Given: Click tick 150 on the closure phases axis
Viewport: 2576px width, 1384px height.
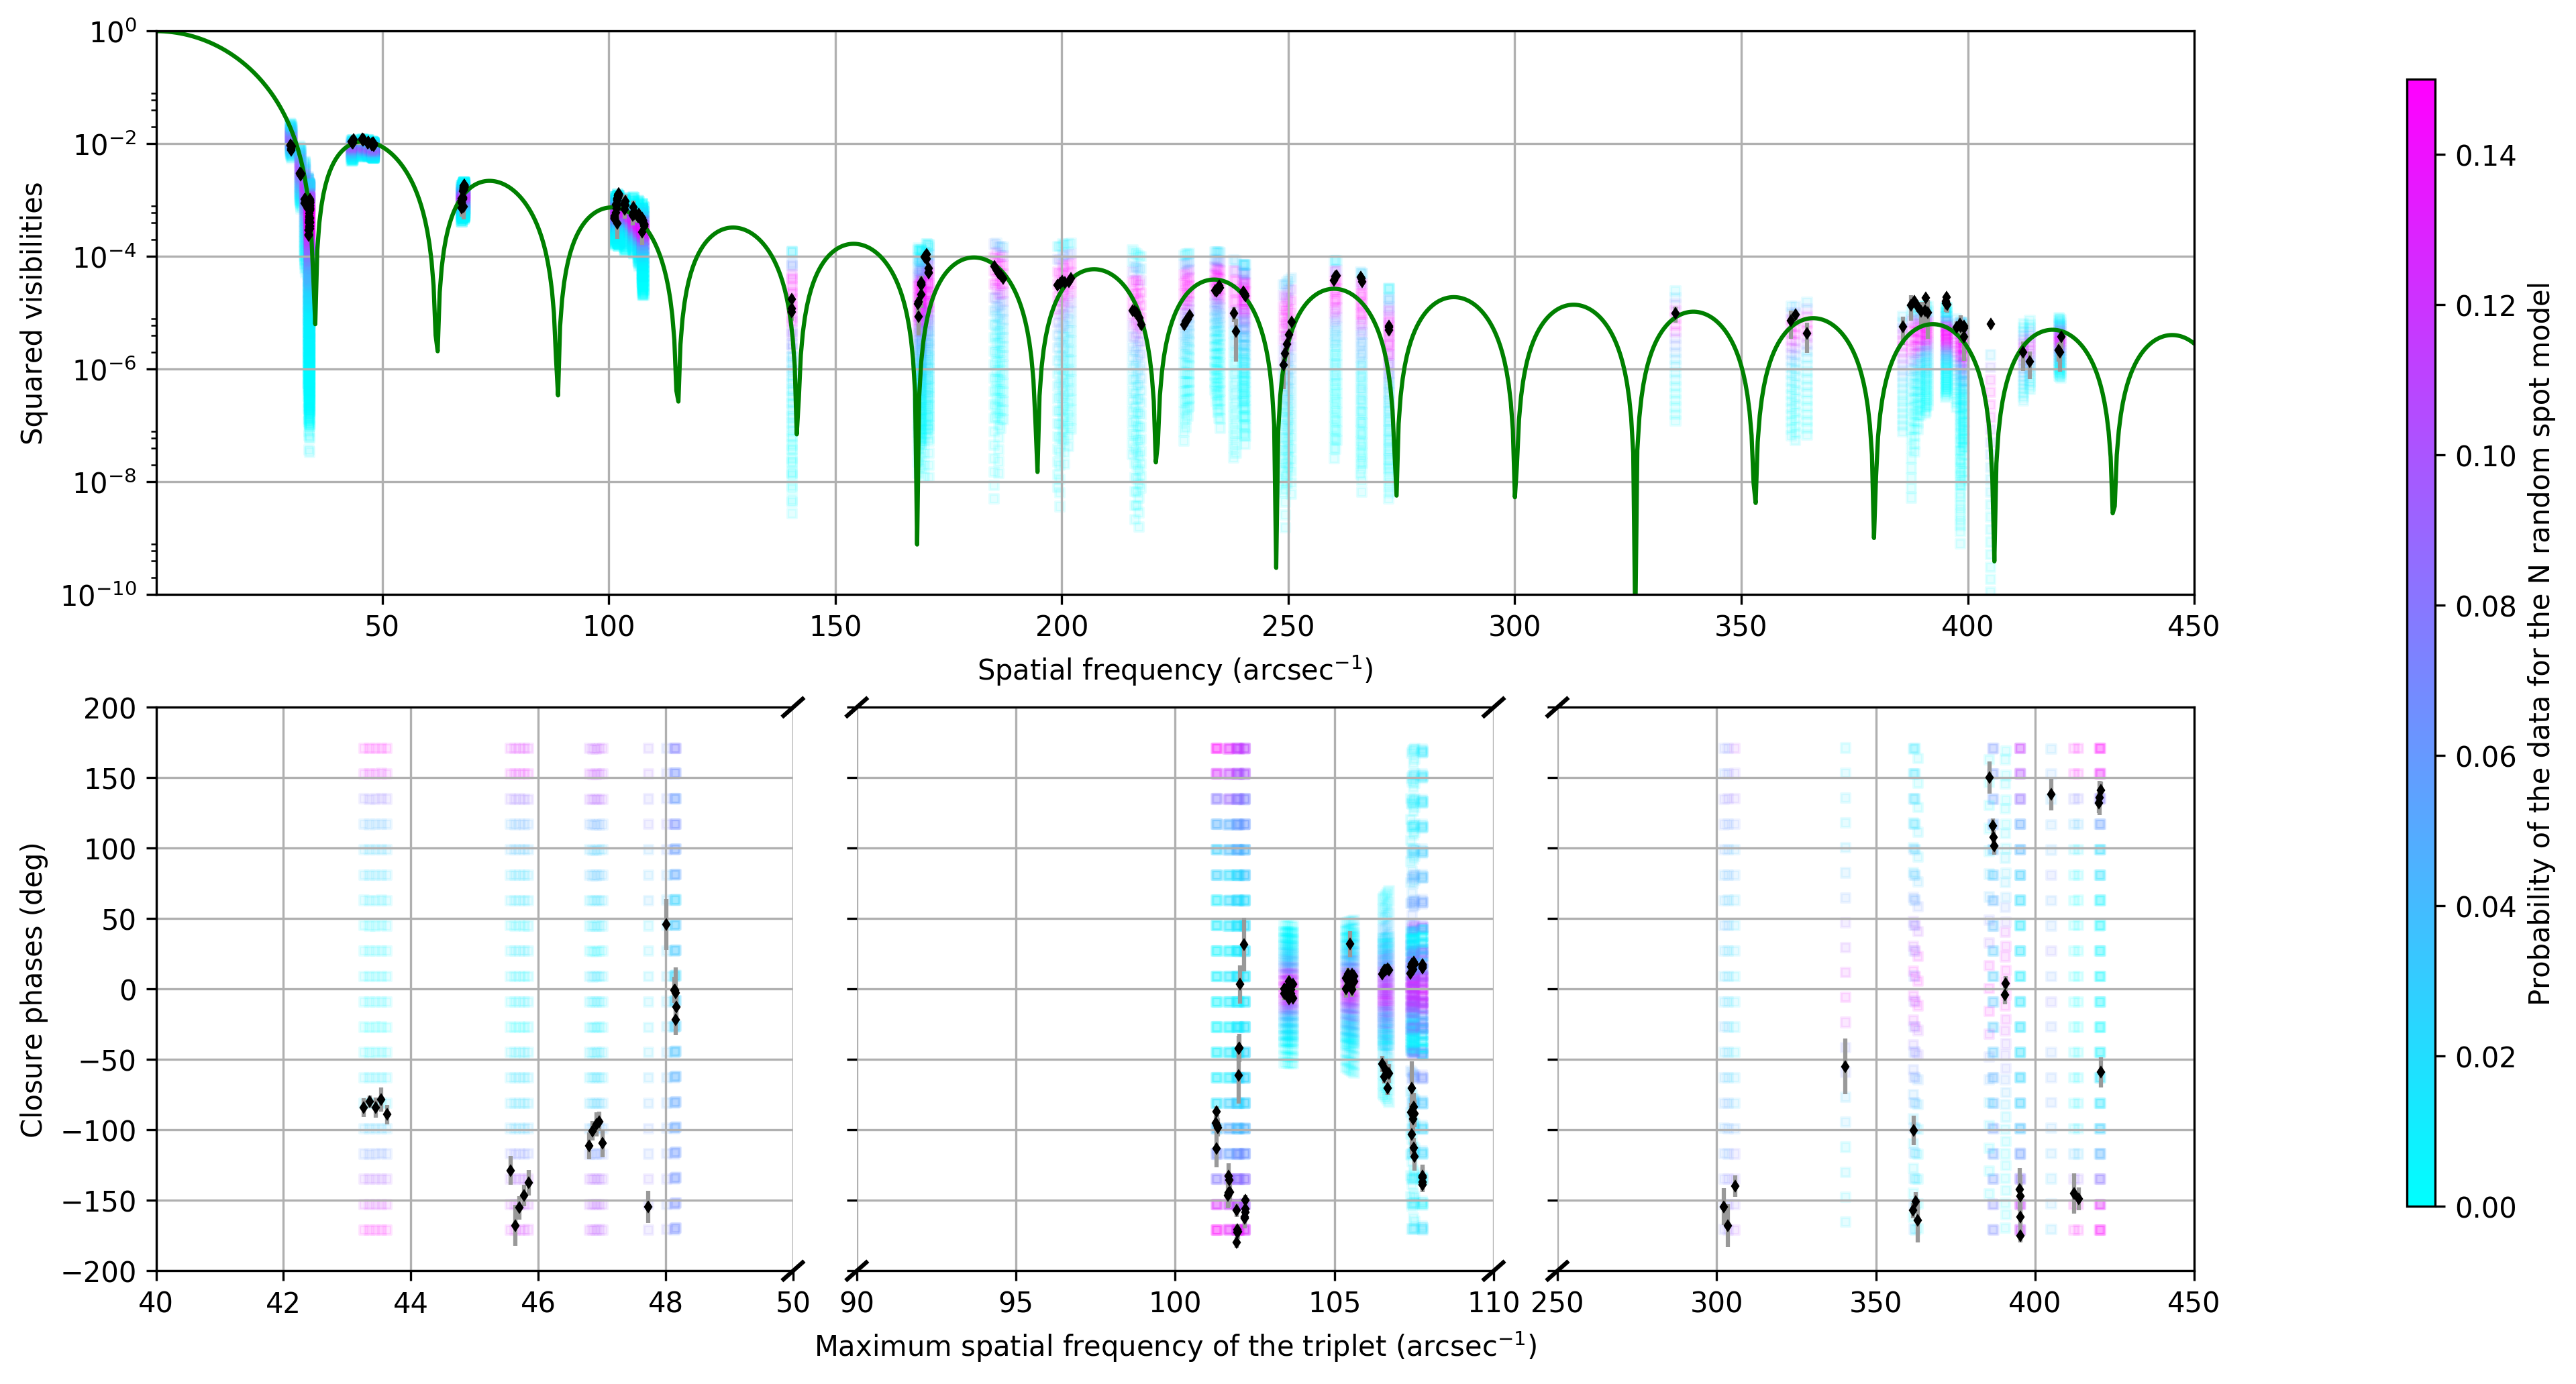Looking at the screenshot, I should coord(111,779).
